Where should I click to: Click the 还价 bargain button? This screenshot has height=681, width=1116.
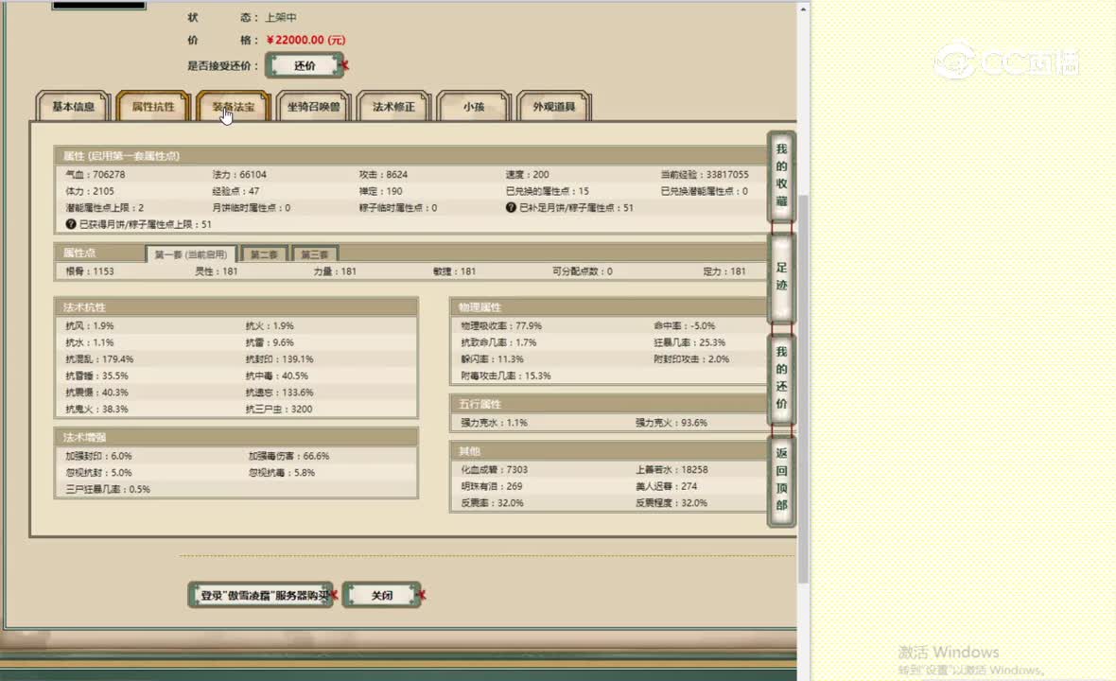point(305,65)
